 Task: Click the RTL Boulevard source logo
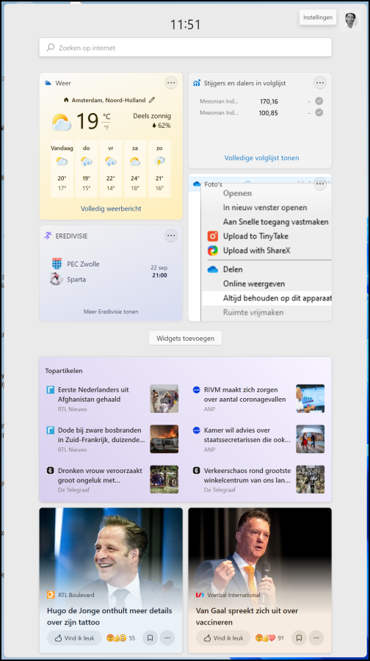coord(51,595)
